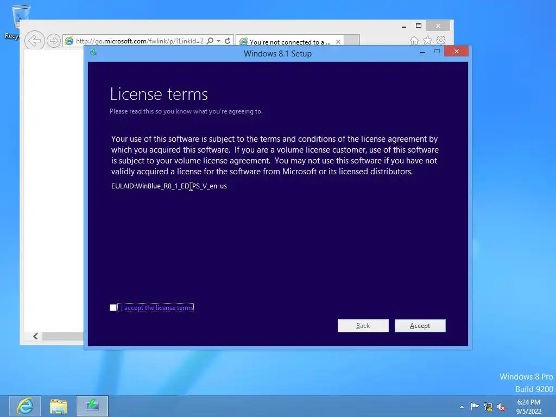Viewport: 556px width, 417px height.
Task: Click the 'License terms' heading
Action: [159, 94]
